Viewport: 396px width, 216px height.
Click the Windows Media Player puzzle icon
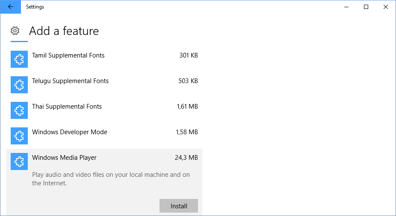click(19, 161)
